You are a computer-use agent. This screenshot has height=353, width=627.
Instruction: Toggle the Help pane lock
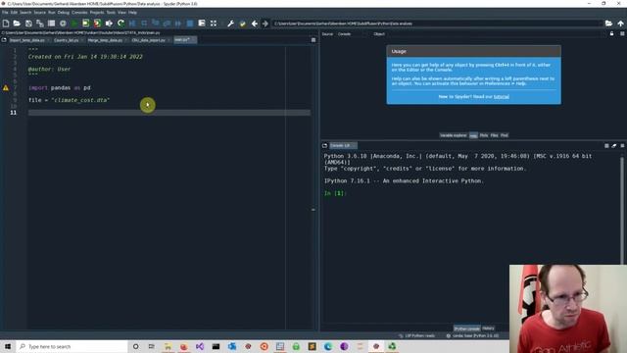pos(611,34)
